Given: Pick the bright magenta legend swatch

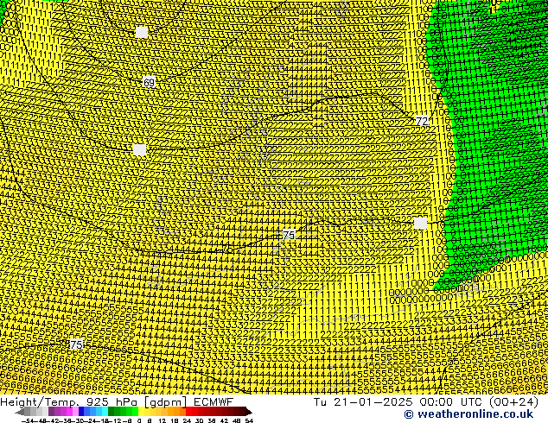Looking at the screenshot, I should point(69,411).
